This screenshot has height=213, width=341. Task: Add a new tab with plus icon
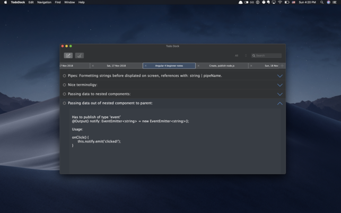click(282, 66)
